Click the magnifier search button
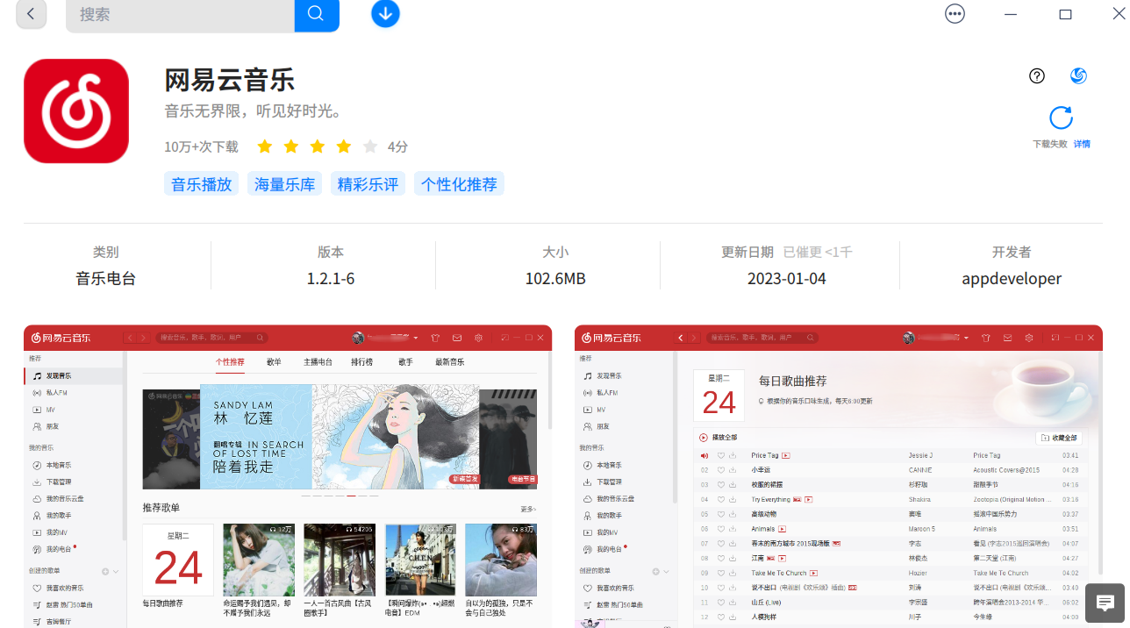Screen dimensions: 1130x628 coord(317,14)
